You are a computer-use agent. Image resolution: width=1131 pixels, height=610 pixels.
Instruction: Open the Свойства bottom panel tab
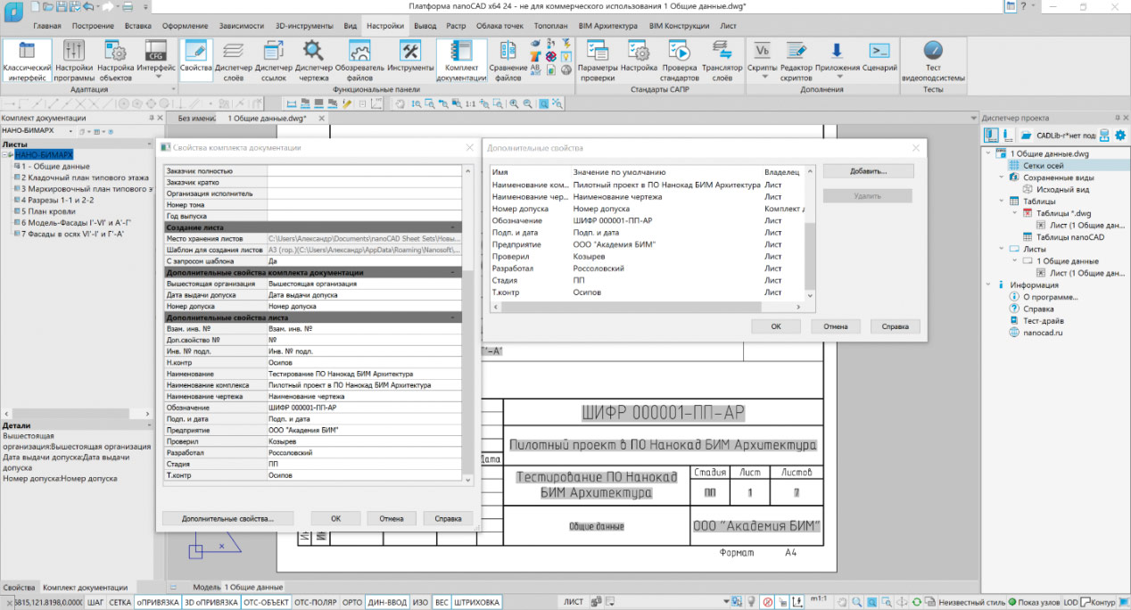[x=19, y=588]
